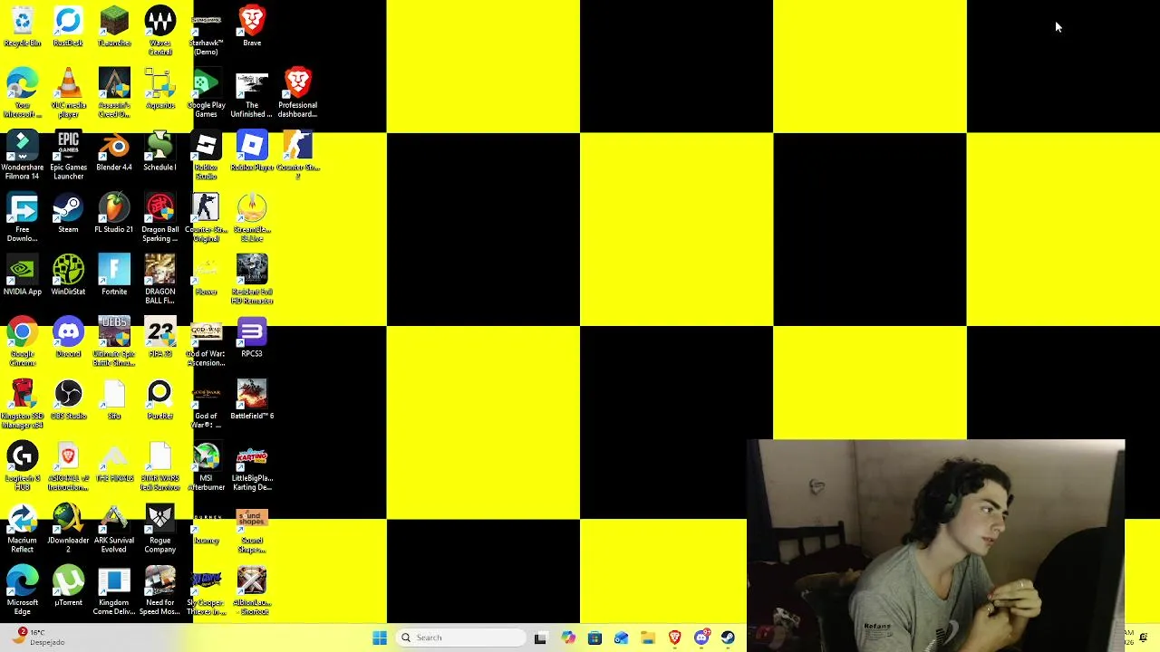Select the Flower game shortcut
Image resolution: width=1160 pixels, height=652 pixels.
[x=206, y=276]
